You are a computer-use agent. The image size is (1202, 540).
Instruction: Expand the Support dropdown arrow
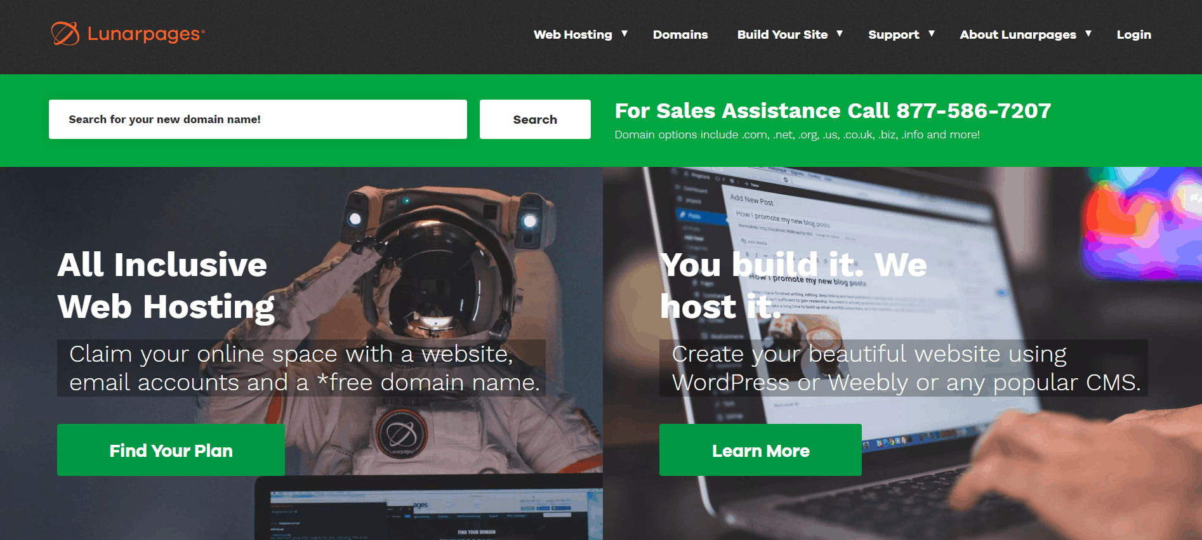932,34
